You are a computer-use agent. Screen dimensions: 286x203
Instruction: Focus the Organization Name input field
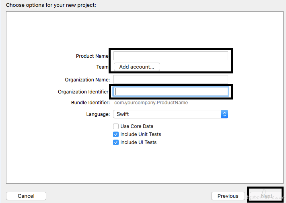171,79
